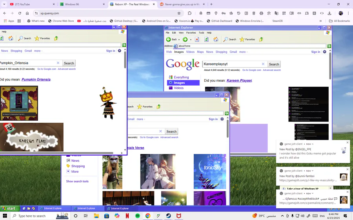Click Sign in link in Kareemplaysyt window

pyautogui.click(x=316, y=52)
